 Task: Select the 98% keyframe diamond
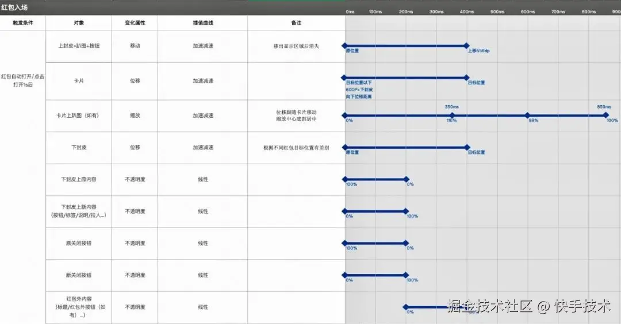527,115
